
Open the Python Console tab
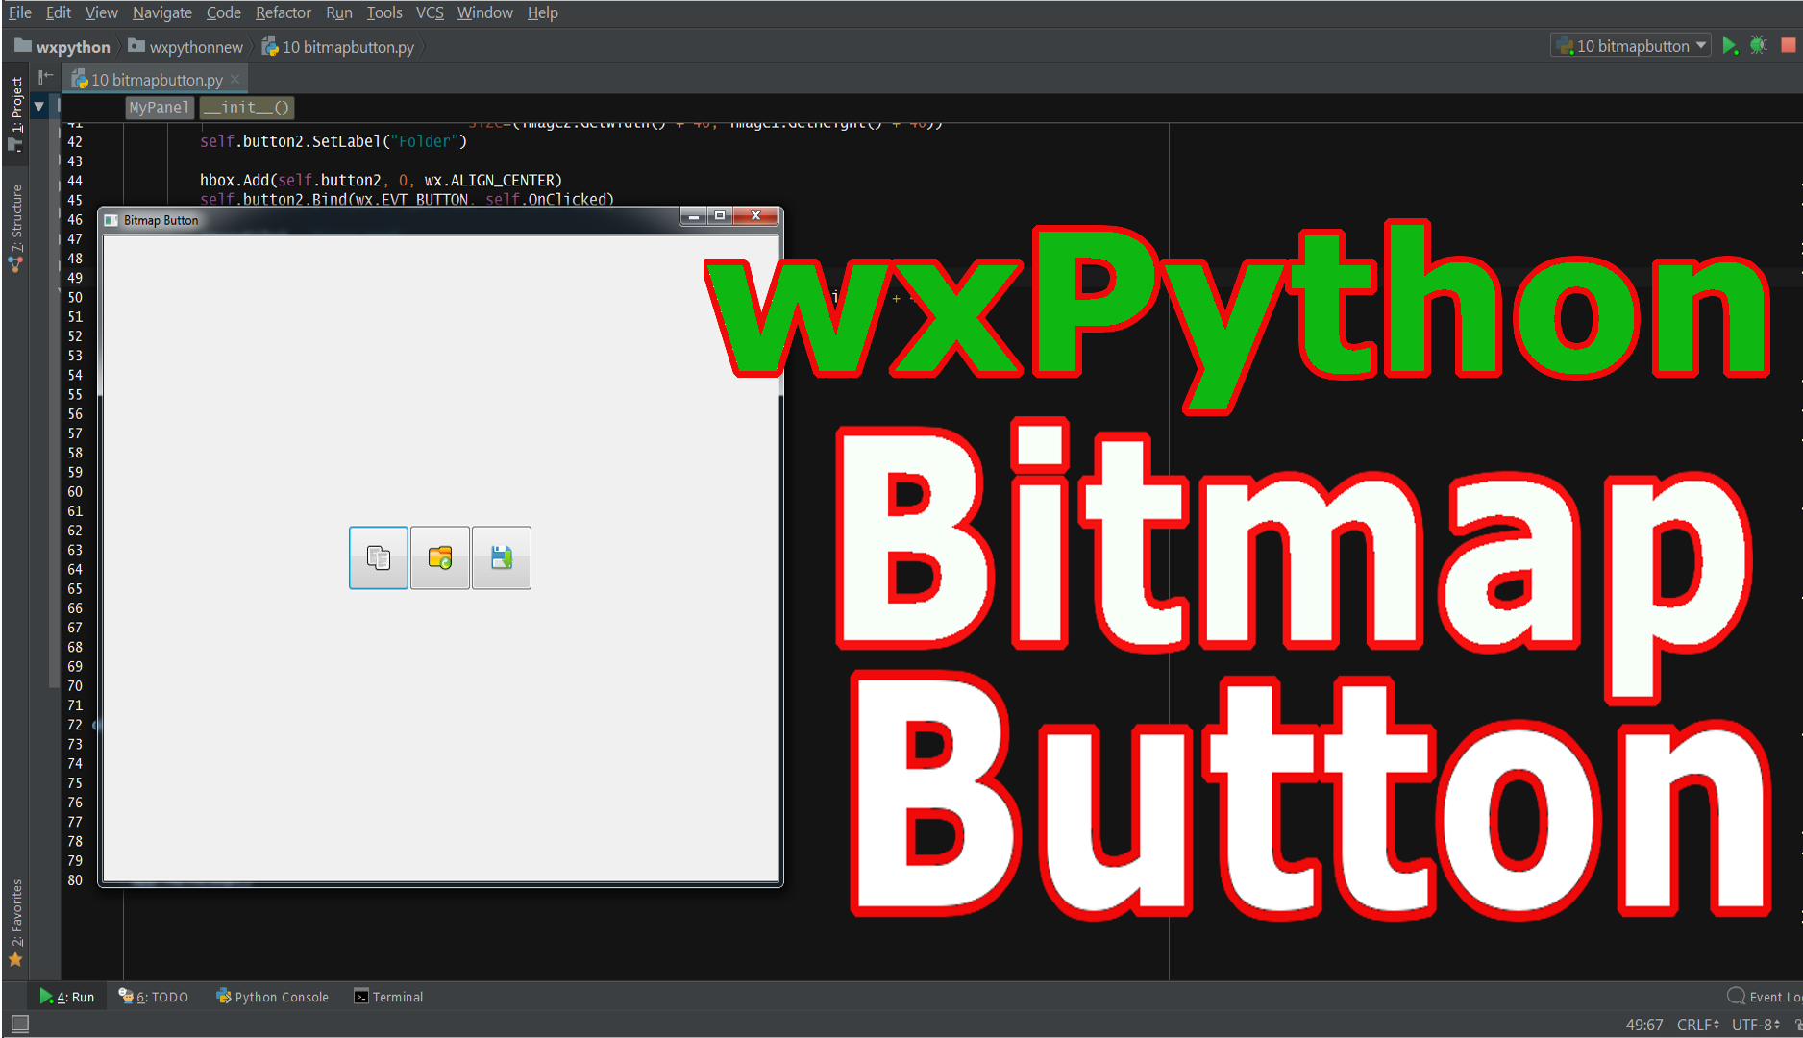273,997
